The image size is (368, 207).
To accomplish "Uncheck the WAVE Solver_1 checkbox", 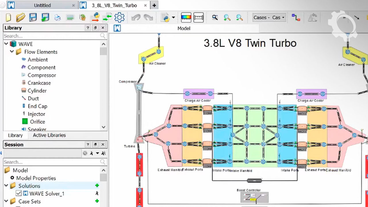I will [18, 193].
